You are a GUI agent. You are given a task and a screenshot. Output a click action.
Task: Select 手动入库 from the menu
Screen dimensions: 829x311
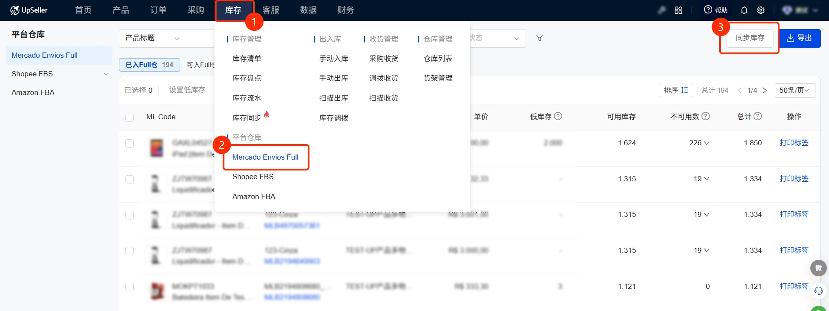334,59
